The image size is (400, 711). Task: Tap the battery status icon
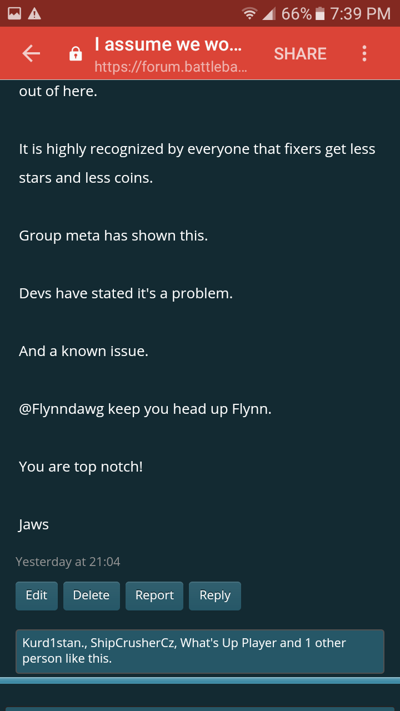point(319,13)
